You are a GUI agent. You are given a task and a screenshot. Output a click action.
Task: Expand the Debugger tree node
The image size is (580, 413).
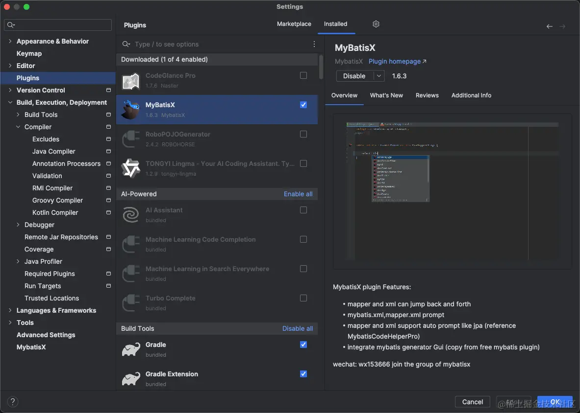click(x=18, y=225)
